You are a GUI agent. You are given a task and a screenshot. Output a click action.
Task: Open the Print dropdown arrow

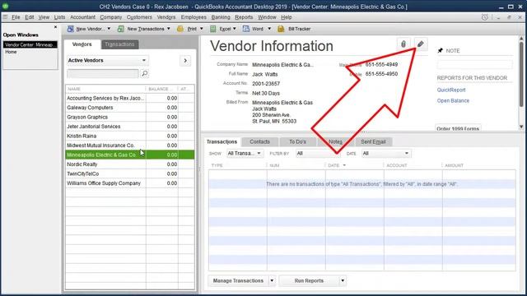[201, 29]
